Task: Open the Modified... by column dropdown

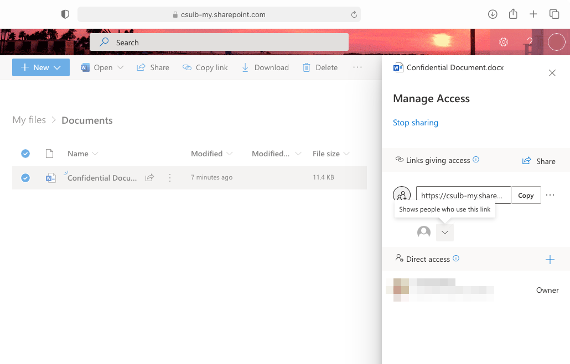Action: click(276, 154)
